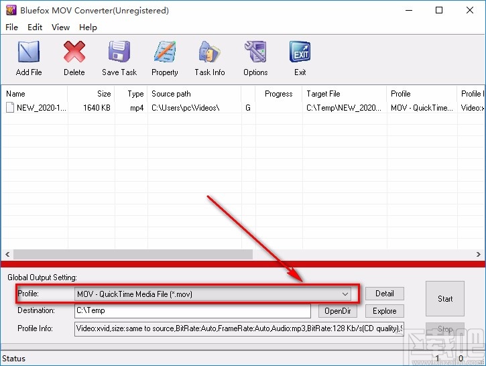
Task: Click the Profile Info text field
Action: [239, 328]
